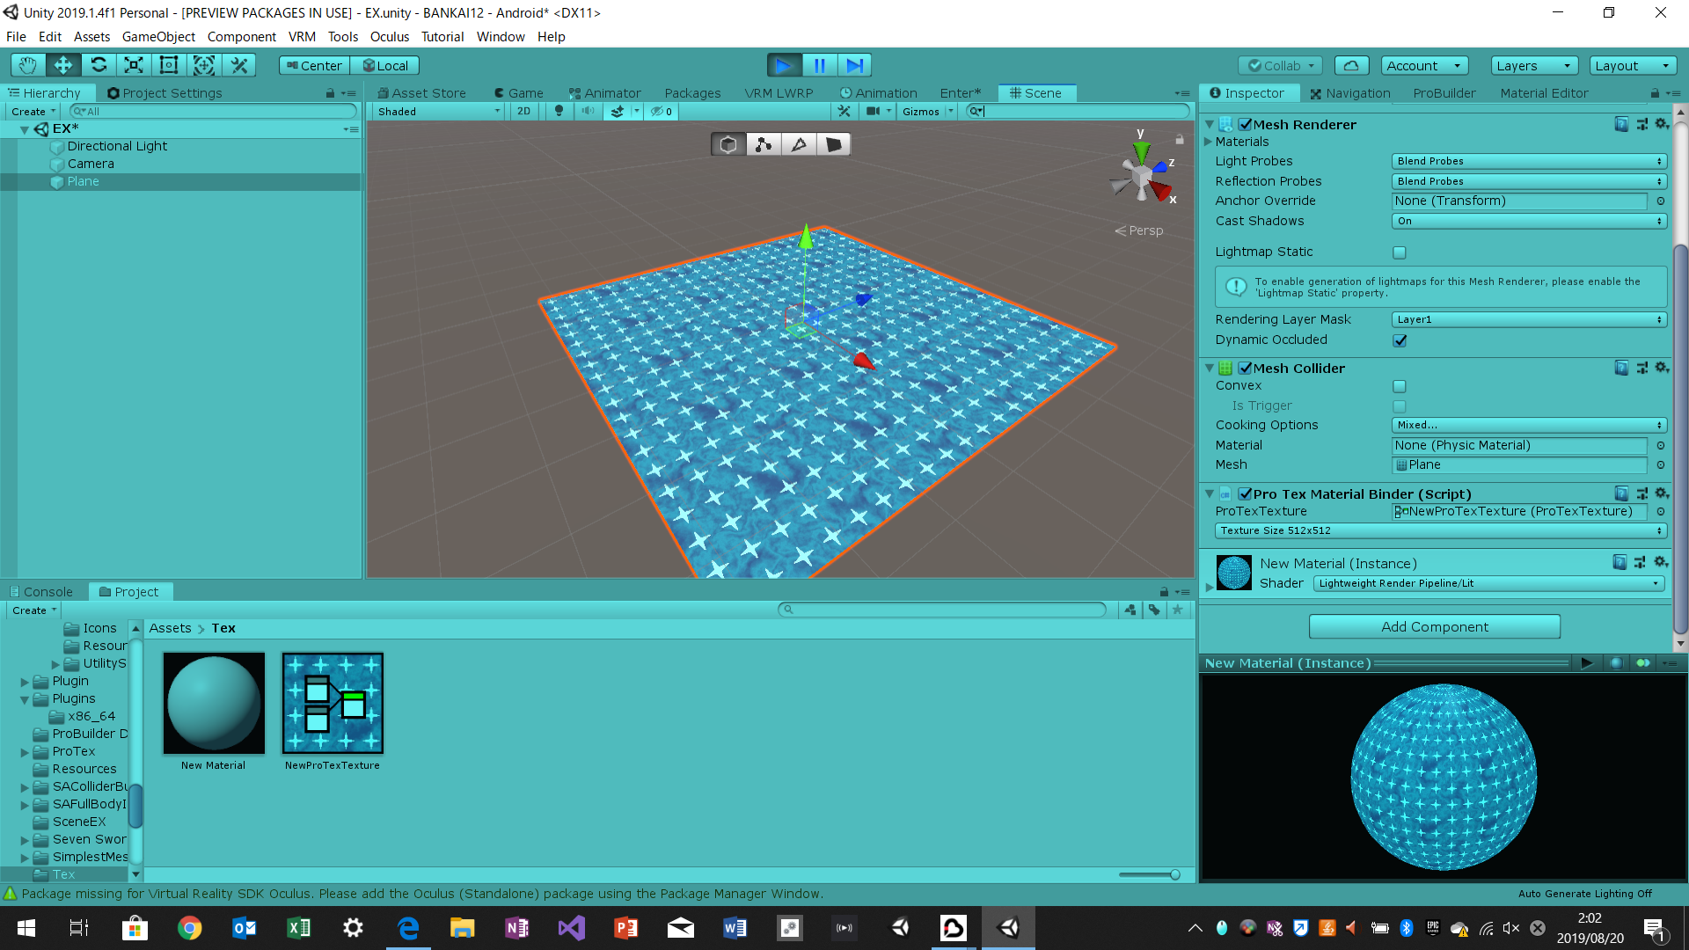This screenshot has height=950, width=1689.
Task: Toggle the Center pivot button
Action: (314, 65)
